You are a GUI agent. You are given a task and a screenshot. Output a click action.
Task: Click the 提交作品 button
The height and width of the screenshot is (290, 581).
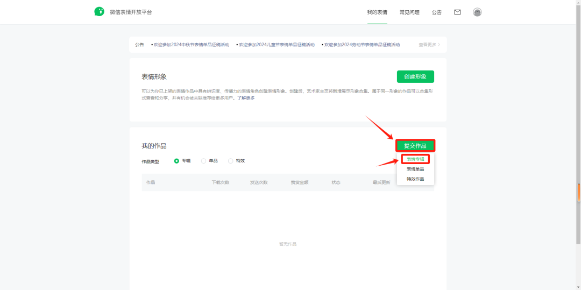click(x=415, y=146)
